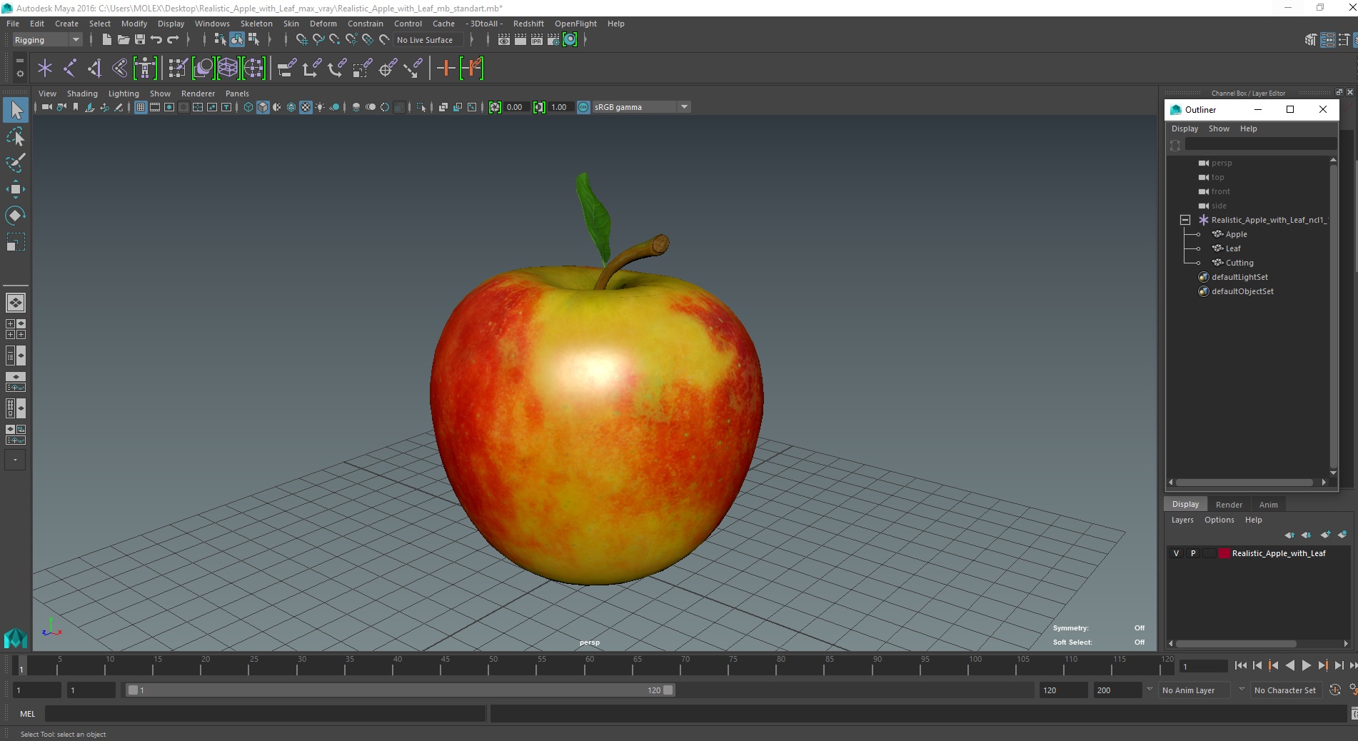1358x741 pixels.
Task: Toggle the ON color management button
Action: tap(583, 107)
